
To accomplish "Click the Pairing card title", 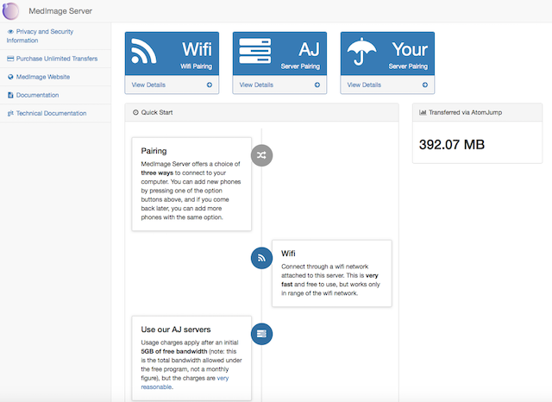I will click(154, 151).
